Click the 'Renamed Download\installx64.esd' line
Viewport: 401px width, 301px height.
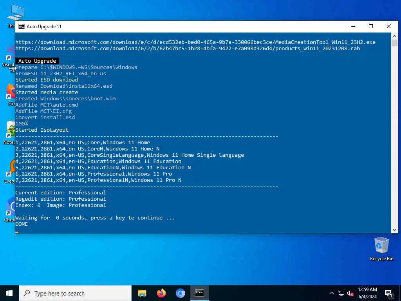pos(64,86)
